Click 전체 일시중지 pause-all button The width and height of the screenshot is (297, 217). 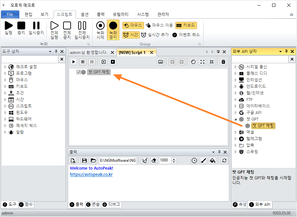pyautogui.click(x=82, y=30)
